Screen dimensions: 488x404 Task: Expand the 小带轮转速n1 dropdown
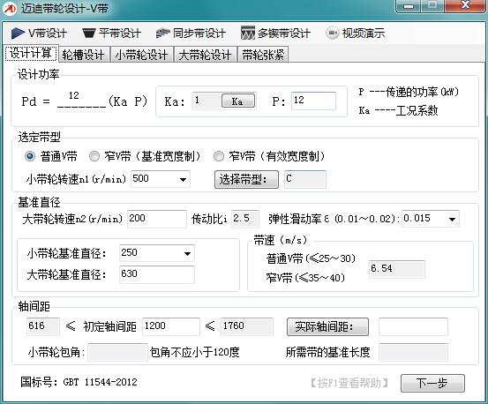pyautogui.click(x=183, y=179)
